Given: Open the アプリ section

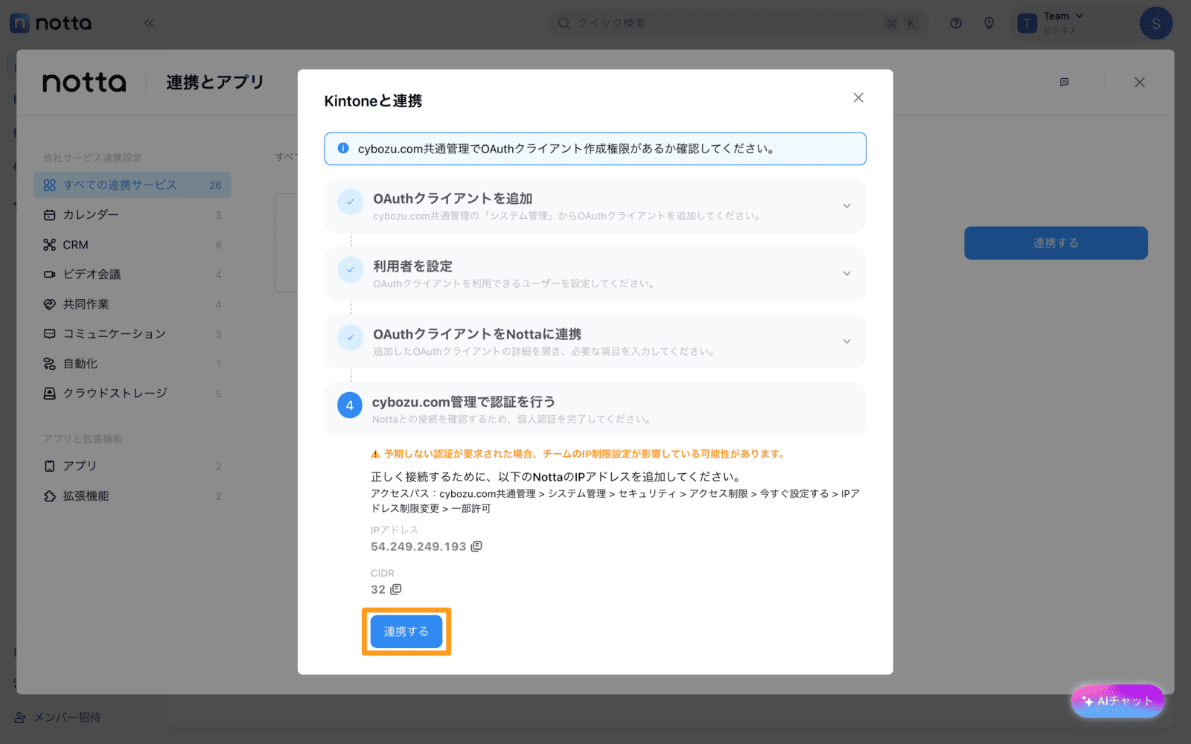Looking at the screenshot, I should click(x=132, y=466).
